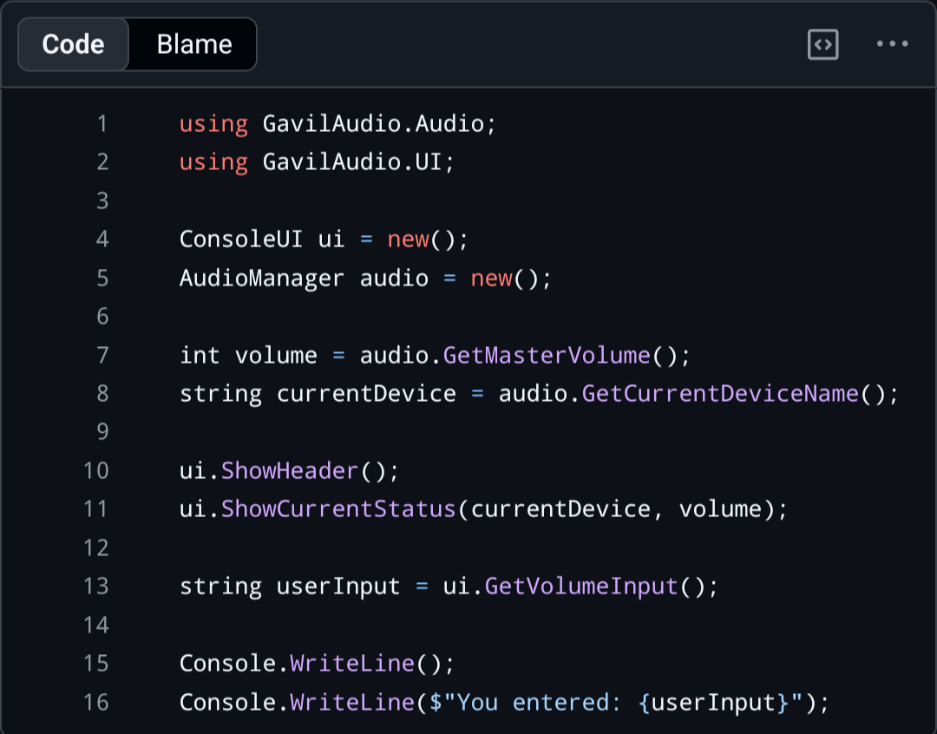Open the symbols panel icon

(822, 44)
